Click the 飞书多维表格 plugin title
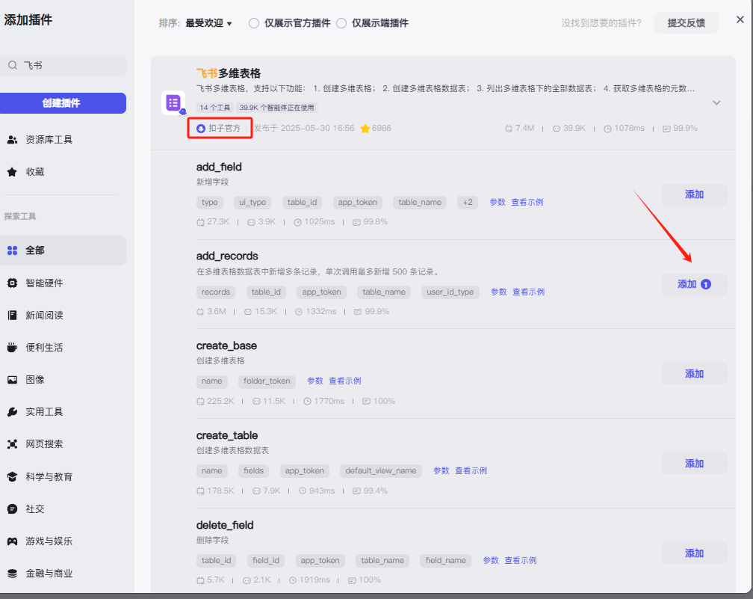 [x=229, y=73]
